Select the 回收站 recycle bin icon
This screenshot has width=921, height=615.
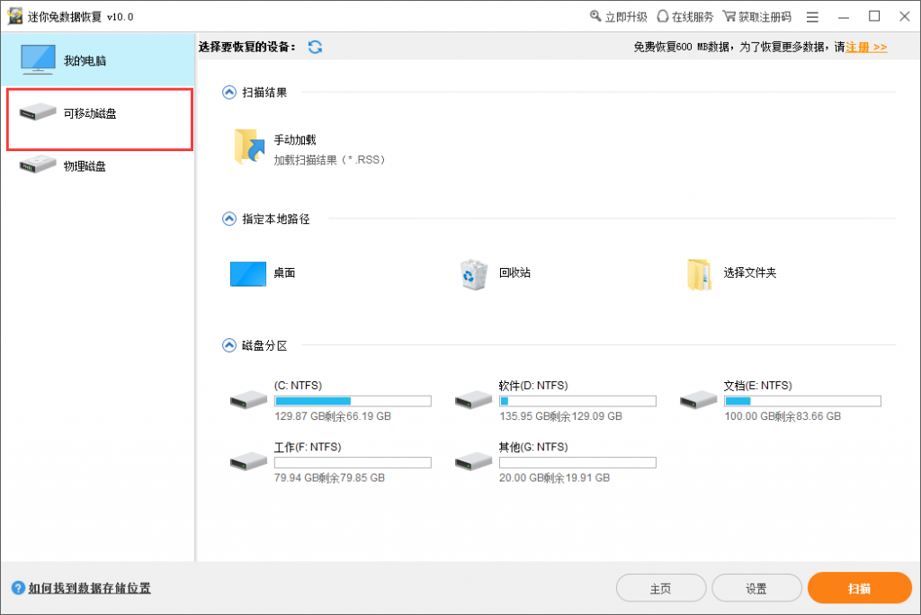coord(473,274)
